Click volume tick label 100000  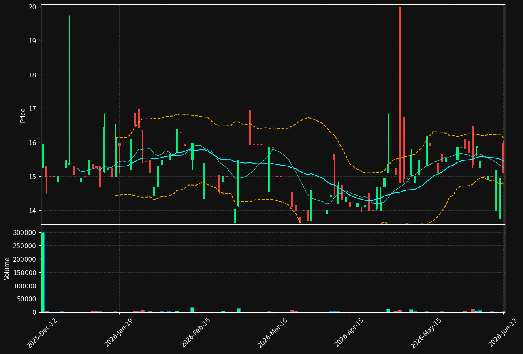[x=25, y=286]
